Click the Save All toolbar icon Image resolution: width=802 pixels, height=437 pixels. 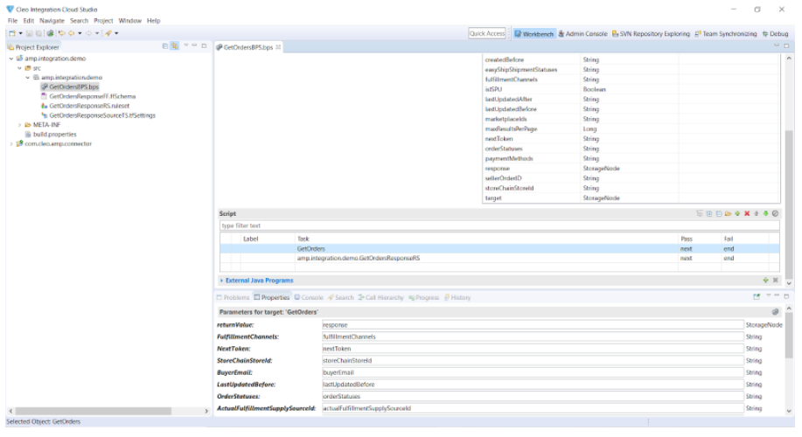[38, 33]
